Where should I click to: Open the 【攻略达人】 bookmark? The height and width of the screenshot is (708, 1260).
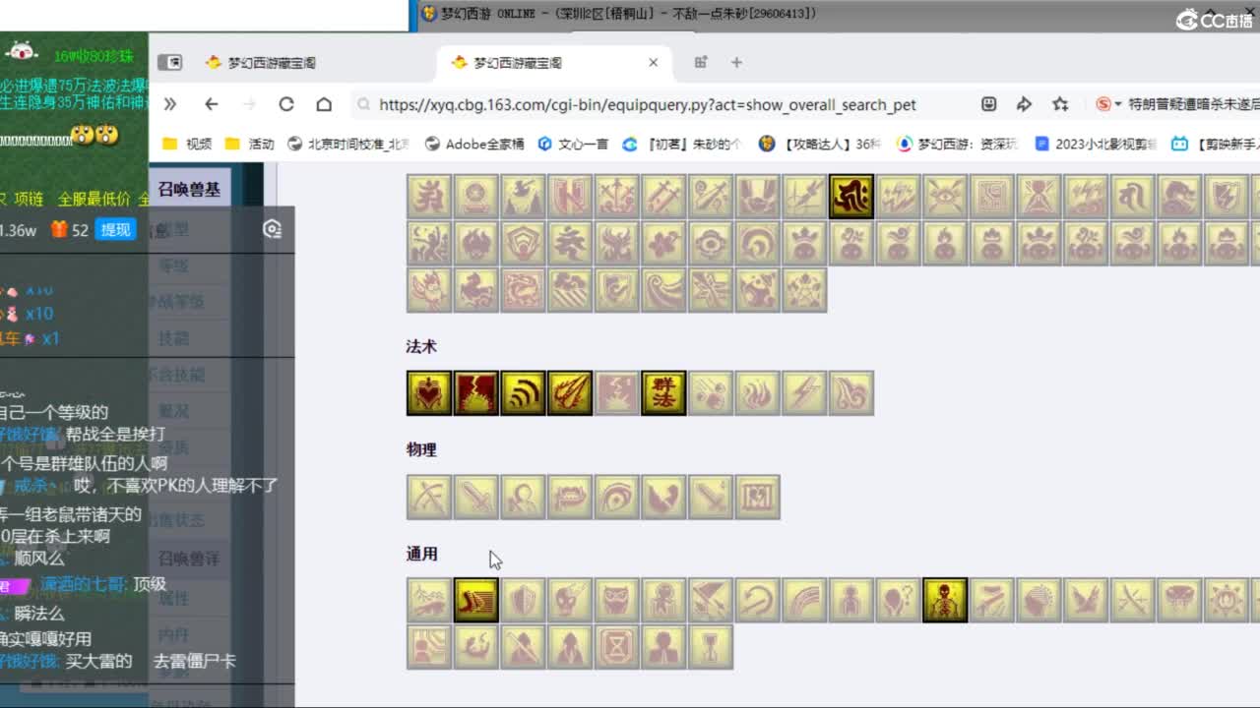point(819,144)
